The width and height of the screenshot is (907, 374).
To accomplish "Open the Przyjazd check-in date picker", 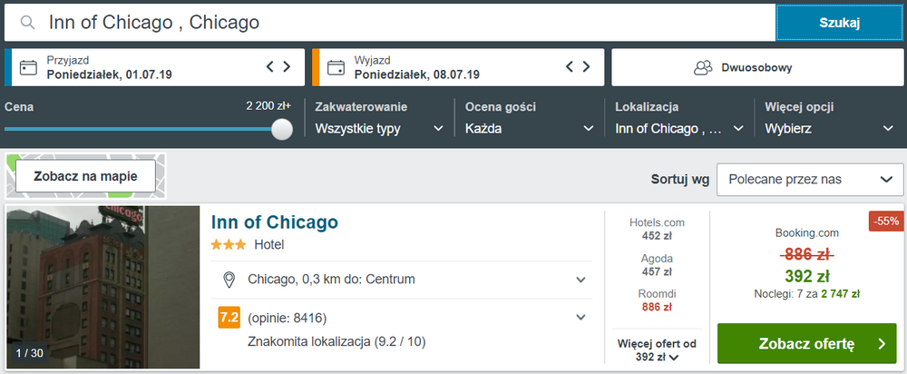I will tap(154, 67).
